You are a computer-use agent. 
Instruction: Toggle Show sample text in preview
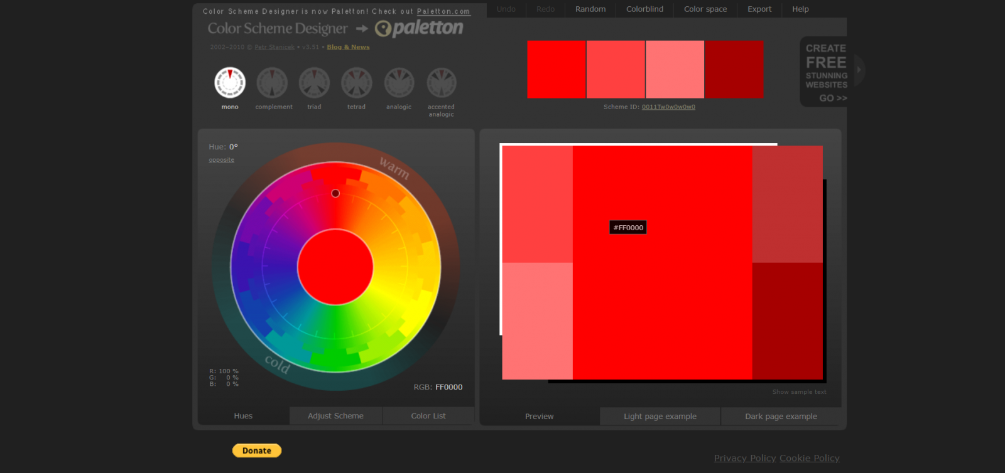[x=799, y=392]
